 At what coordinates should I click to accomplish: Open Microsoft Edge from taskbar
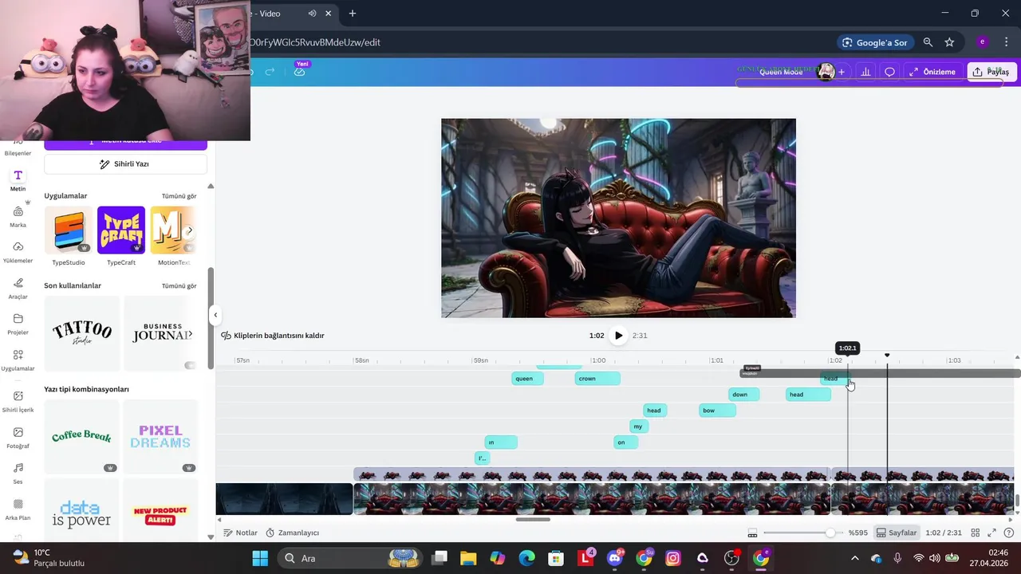tap(526, 558)
